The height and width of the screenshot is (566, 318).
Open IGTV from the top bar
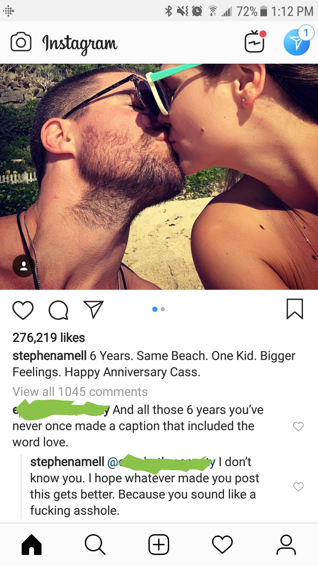255,42
